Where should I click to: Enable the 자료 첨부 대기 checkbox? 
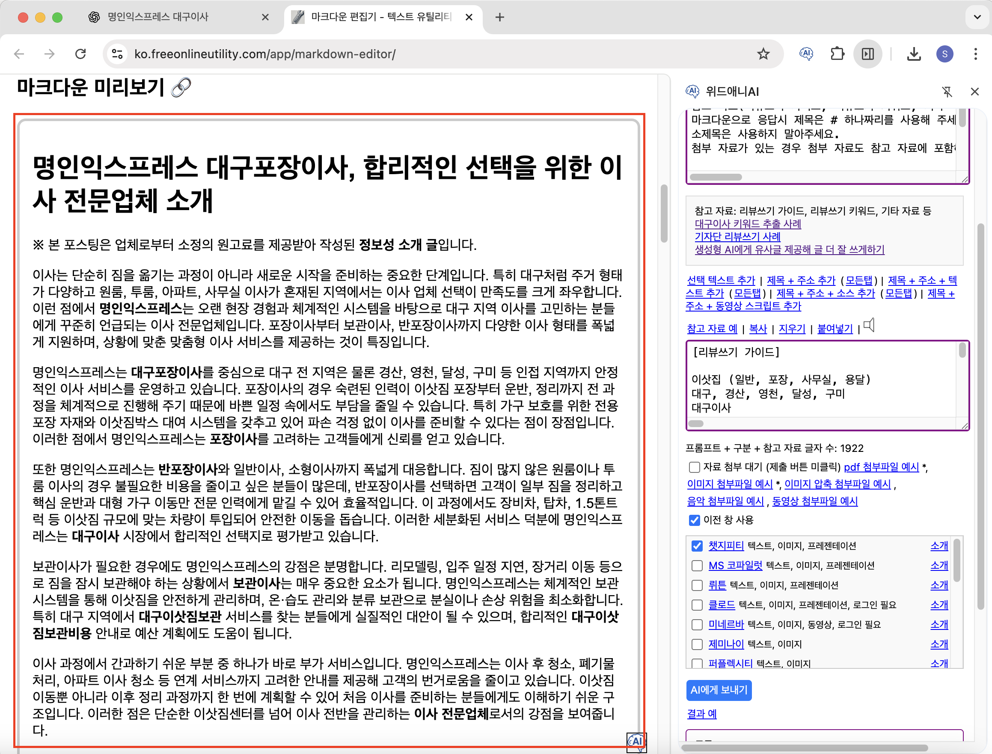pyautogui.click(x=694, y=467)
